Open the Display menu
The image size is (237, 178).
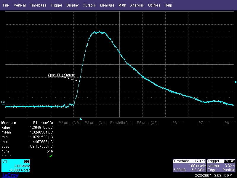click(x=72, y=5)
